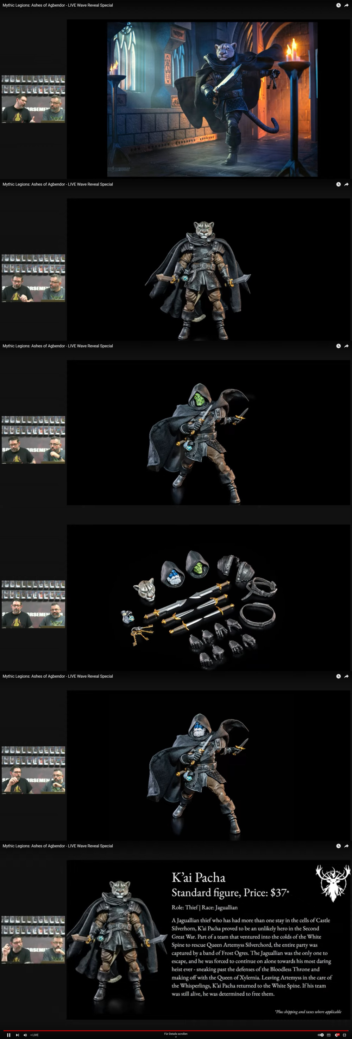Image resolution: width=352 pixels, height=1039 pixels.
Task: Click video title above the green-orc hooded figure
Action: pos(58,346)
